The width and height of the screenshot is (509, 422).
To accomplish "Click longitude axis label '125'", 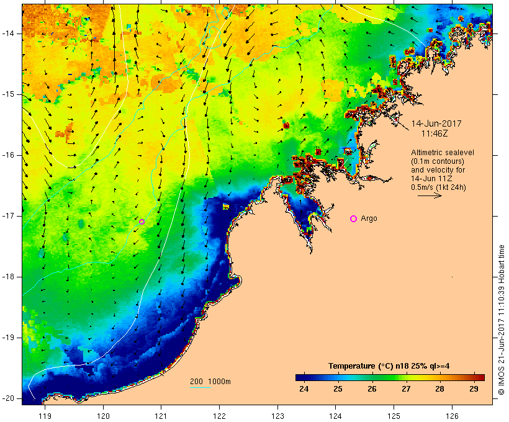I will [394, 416].
